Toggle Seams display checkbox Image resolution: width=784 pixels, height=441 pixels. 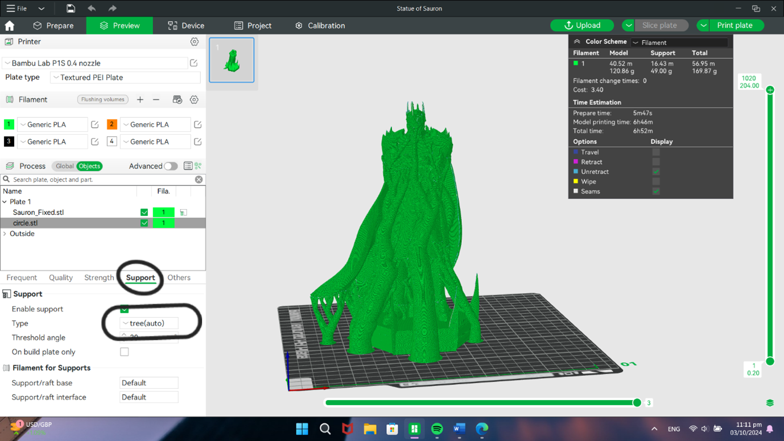coord(656,192)
